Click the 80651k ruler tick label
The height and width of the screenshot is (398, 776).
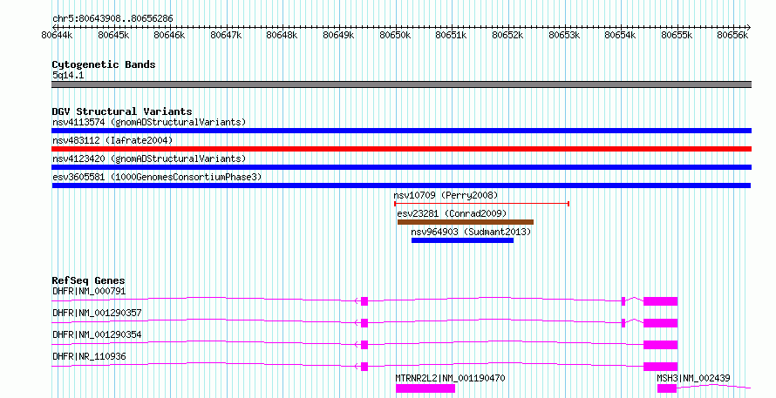point(452,35)
